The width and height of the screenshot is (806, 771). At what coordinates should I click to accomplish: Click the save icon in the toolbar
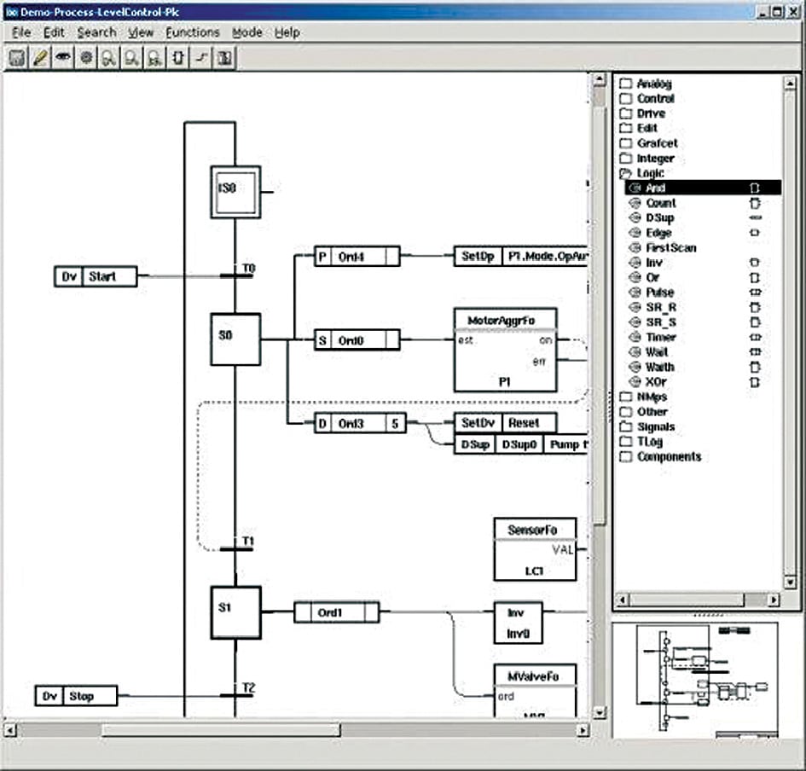(18, 58)
